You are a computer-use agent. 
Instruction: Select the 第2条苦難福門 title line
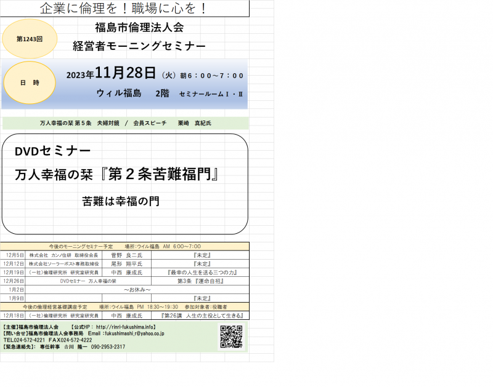tap(118, 175)
